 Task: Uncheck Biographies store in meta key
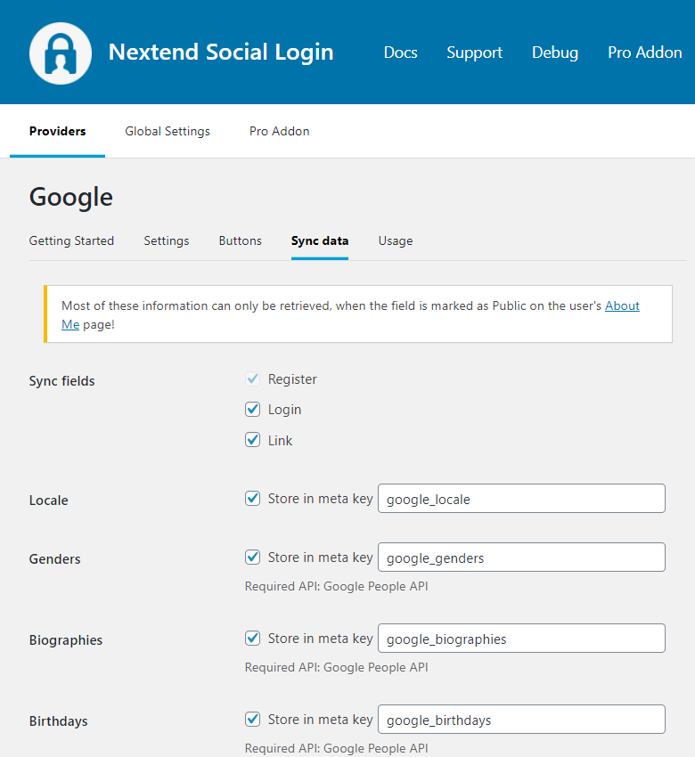click(253, 639)
